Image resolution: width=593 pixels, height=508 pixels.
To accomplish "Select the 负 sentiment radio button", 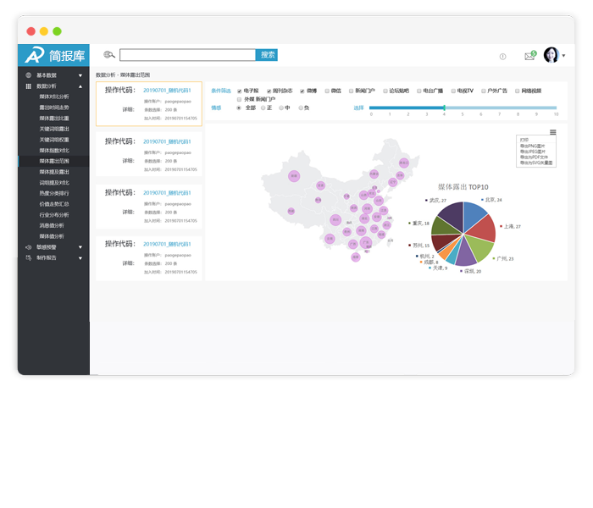I will (x=301, y=108).
